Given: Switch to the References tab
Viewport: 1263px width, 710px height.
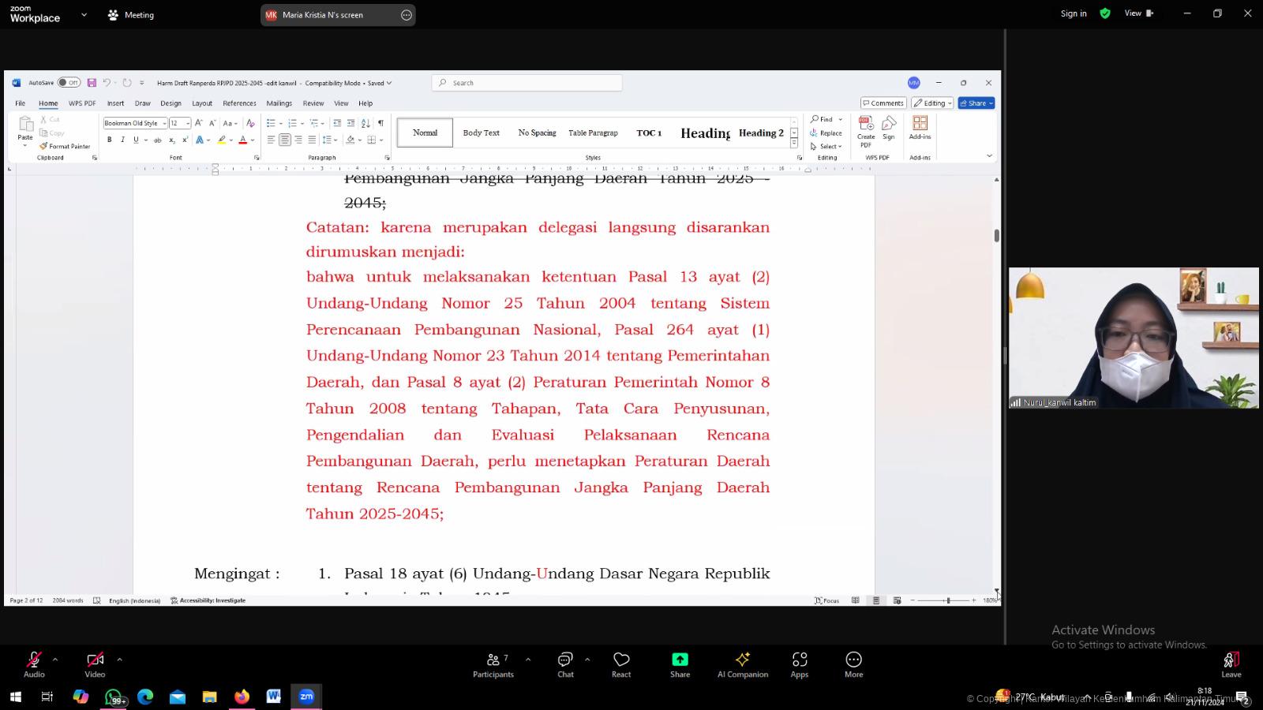Looking at the screenshot, I should coord(239,103).
